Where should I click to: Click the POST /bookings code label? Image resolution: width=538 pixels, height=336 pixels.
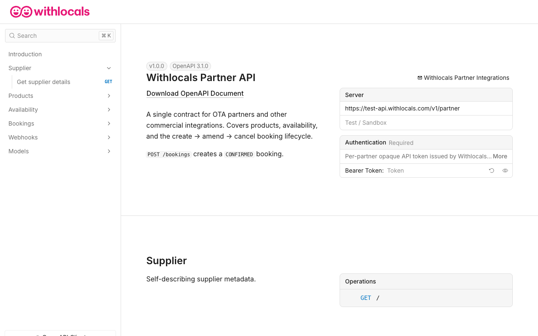169,154
